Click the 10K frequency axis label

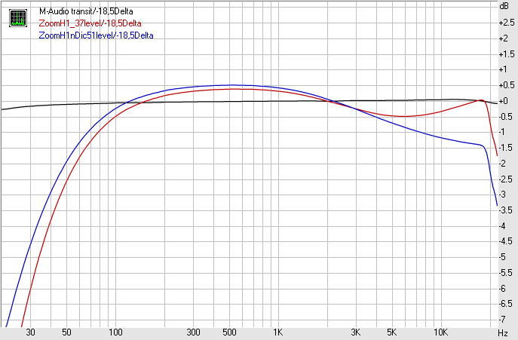coord(440,332)
